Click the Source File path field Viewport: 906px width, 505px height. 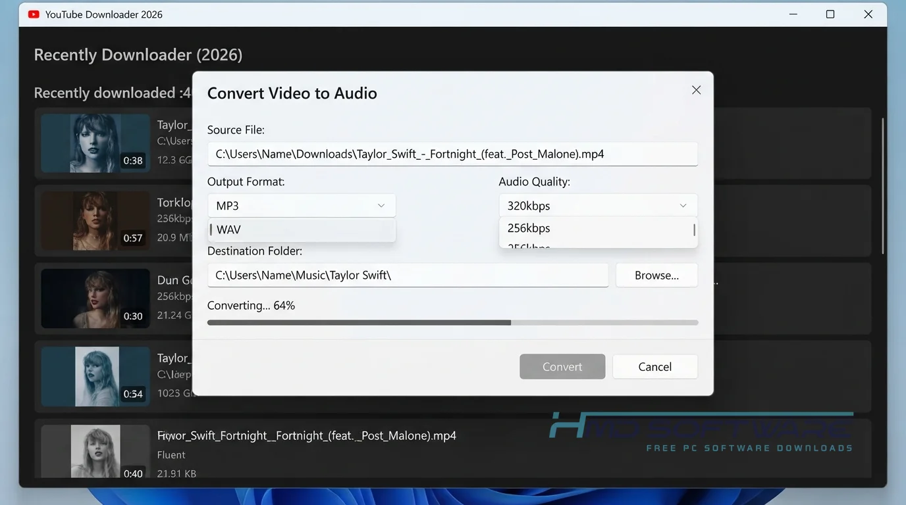click(x=452, y=154)
